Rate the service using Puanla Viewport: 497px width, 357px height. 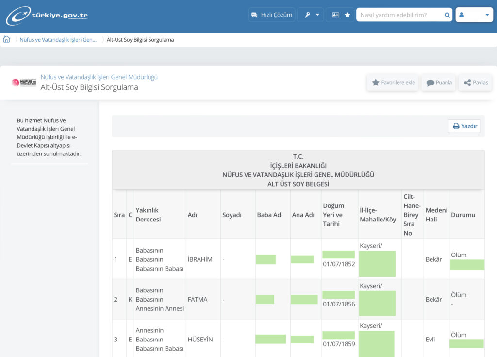(438, 83)
